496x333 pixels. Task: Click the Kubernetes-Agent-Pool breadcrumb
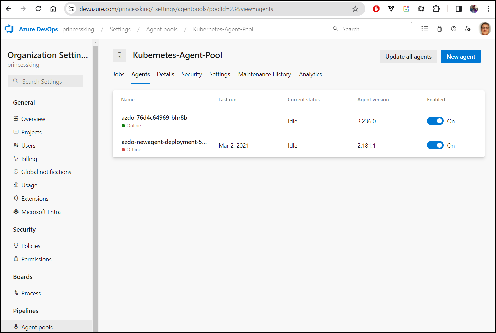pyautogui.click(x=223, y=29)
